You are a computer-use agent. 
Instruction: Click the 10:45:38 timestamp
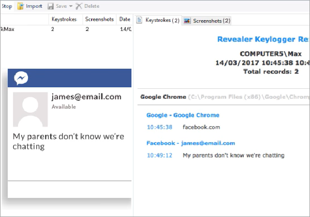coord(159,127)
